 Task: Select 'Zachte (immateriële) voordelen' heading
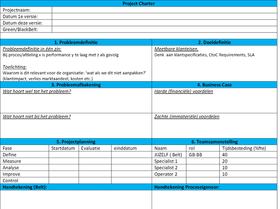click(x=187, y=116)
